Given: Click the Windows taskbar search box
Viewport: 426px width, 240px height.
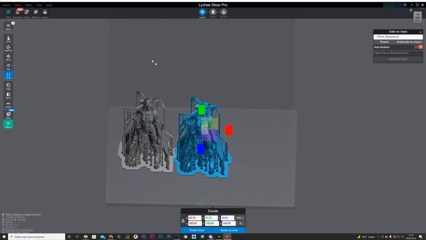Looking at the screenshot, I should pyautogui.click(x=37, y=237).
